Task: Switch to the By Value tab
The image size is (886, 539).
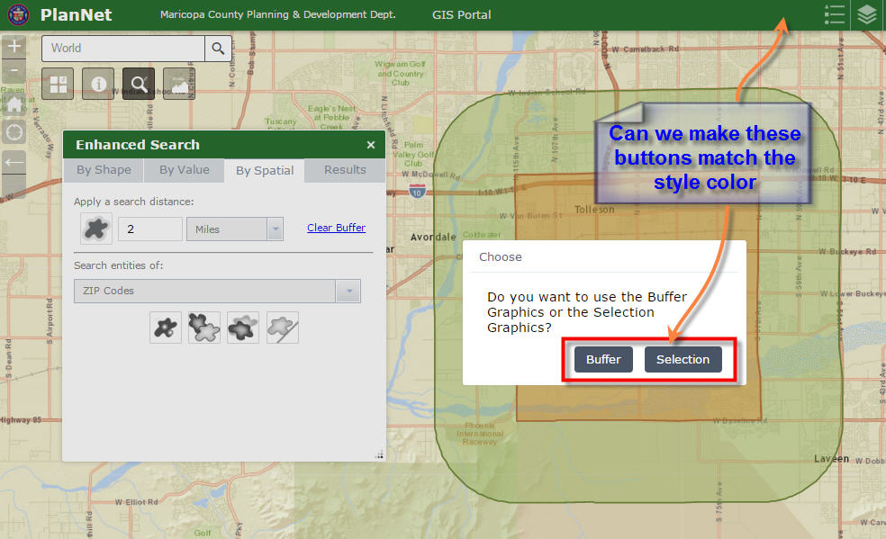Action: (185, 170)
